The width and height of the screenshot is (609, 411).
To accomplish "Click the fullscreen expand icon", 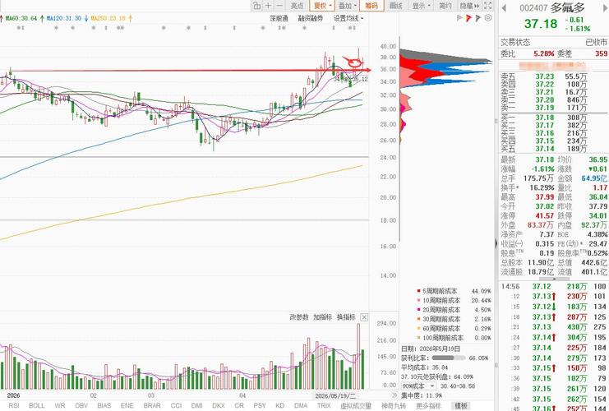I will point(488,6).
